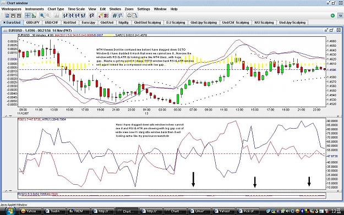Switch to the fdgdfg tab

(123, 23)
